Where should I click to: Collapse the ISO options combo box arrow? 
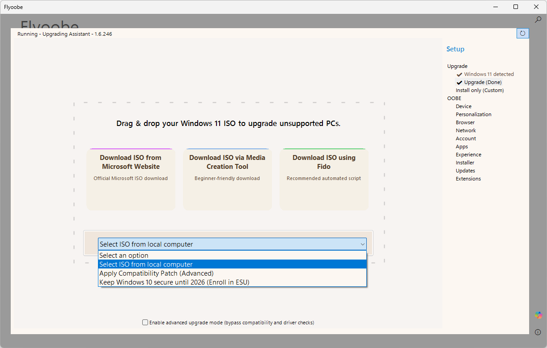362,244
